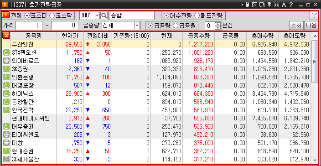The width and height of the screenshot is (321, 166).
Task: Click the collapse arrows icon in title bar
Action: 276,5
